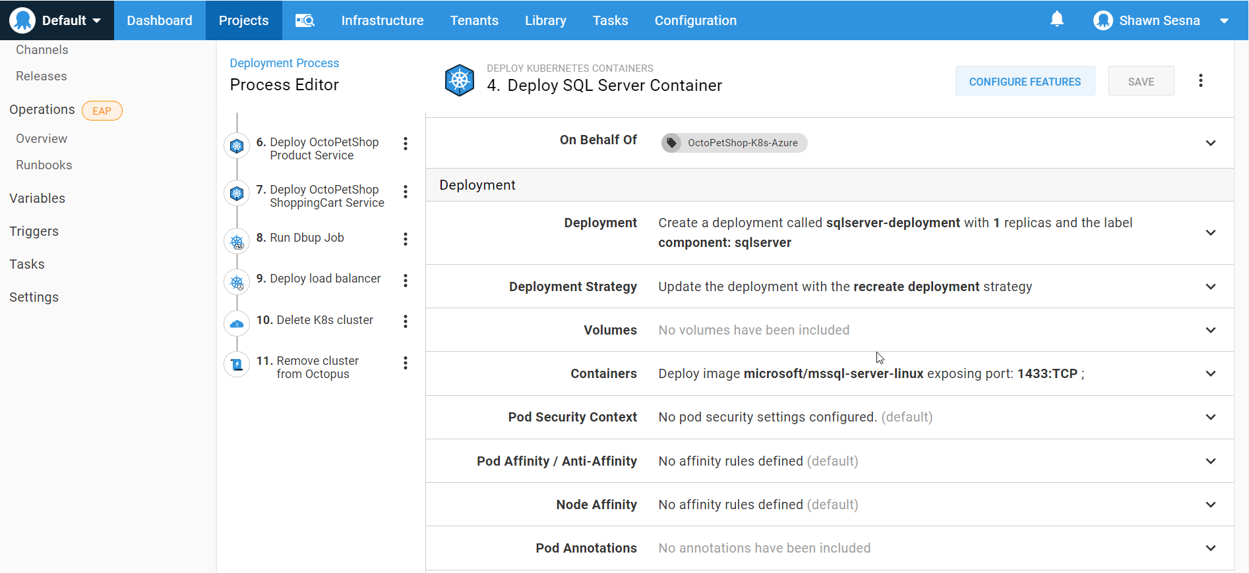1249x573 pixels.
Task: Click the Octopus logo in the header
Action: click(22, 20)
